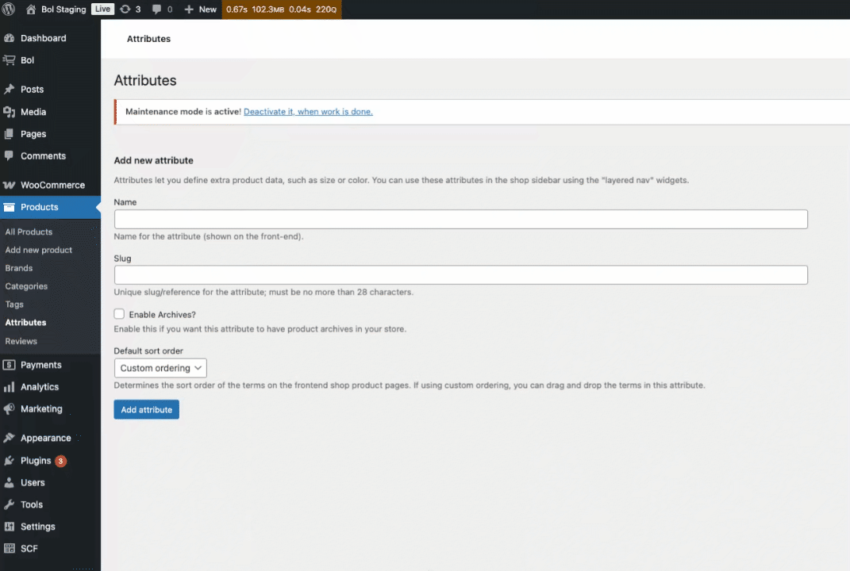Screen dimensions: 850x571
Task: Open the Payments menu
Action: (x=41, y=365)
